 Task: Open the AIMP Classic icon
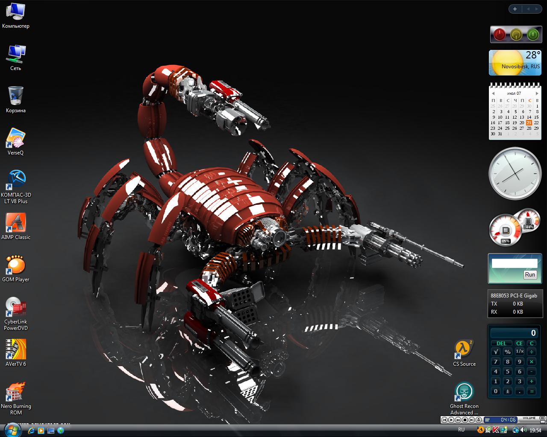pos(16,223)
